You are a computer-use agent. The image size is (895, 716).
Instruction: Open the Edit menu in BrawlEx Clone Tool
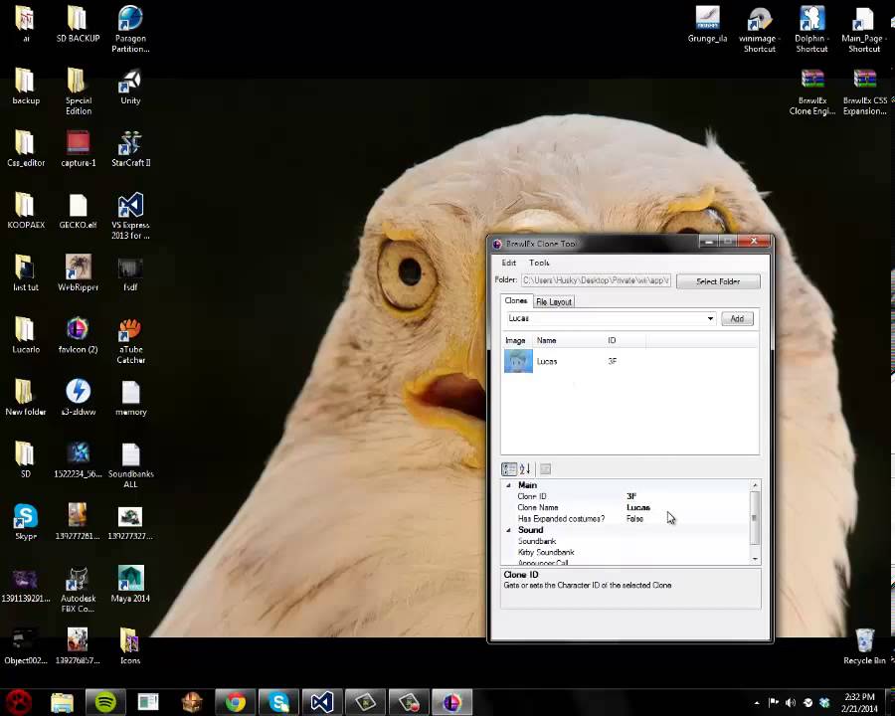(508, 263)
